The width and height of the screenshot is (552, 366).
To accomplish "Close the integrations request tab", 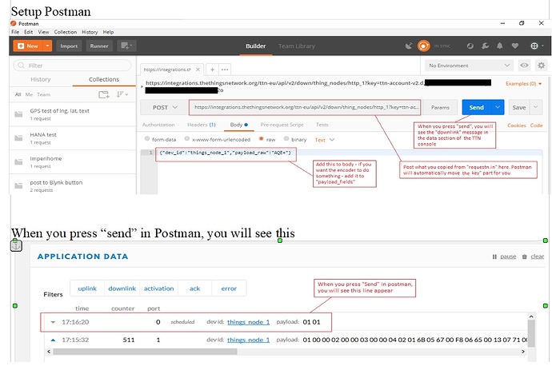I will [198, 70].
